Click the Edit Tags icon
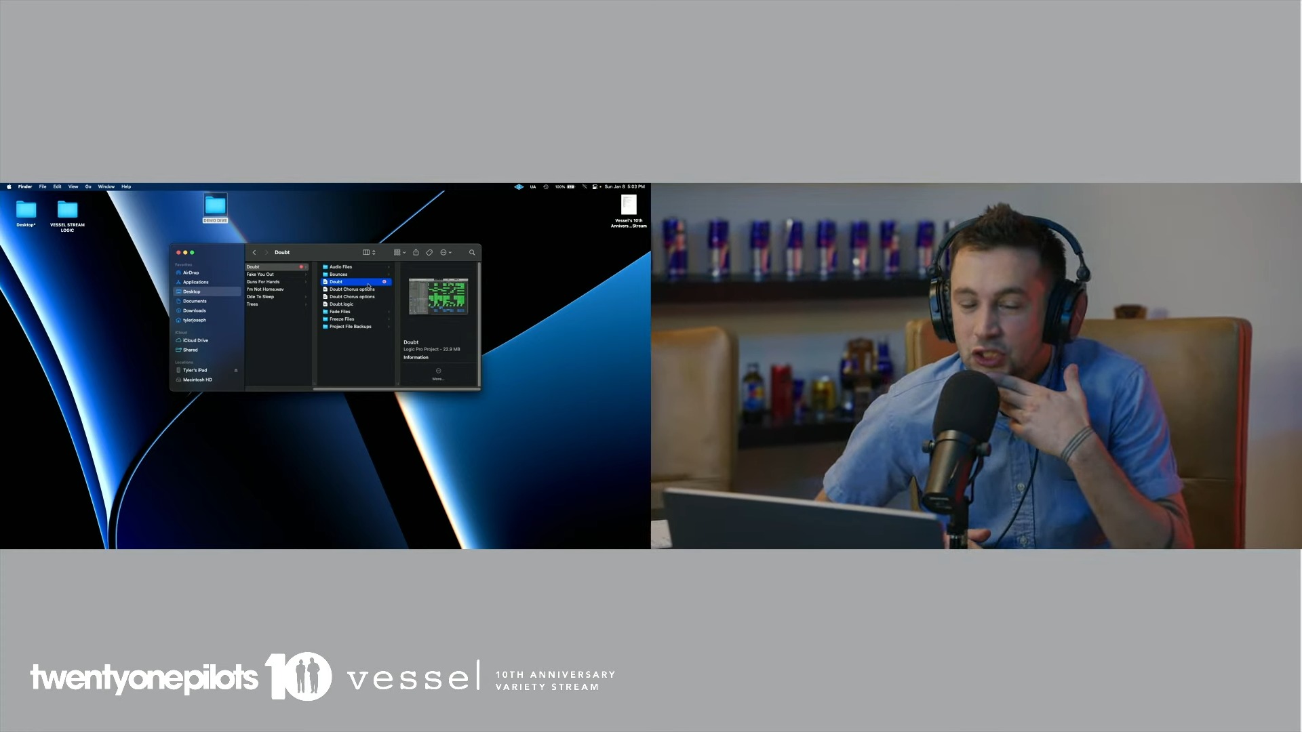This screenshot has width=1302, height=732. (x=429, y=252)
